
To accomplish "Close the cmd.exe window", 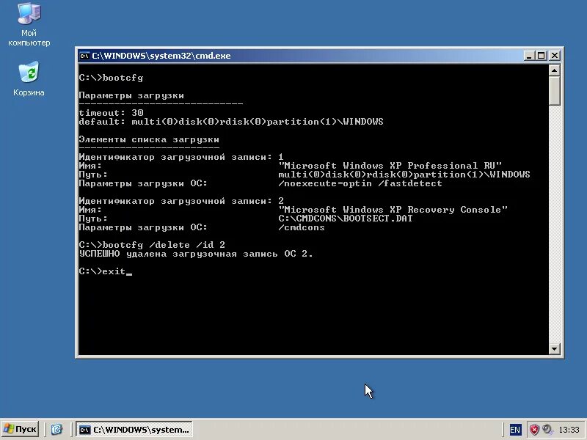I will pos(555,56).
